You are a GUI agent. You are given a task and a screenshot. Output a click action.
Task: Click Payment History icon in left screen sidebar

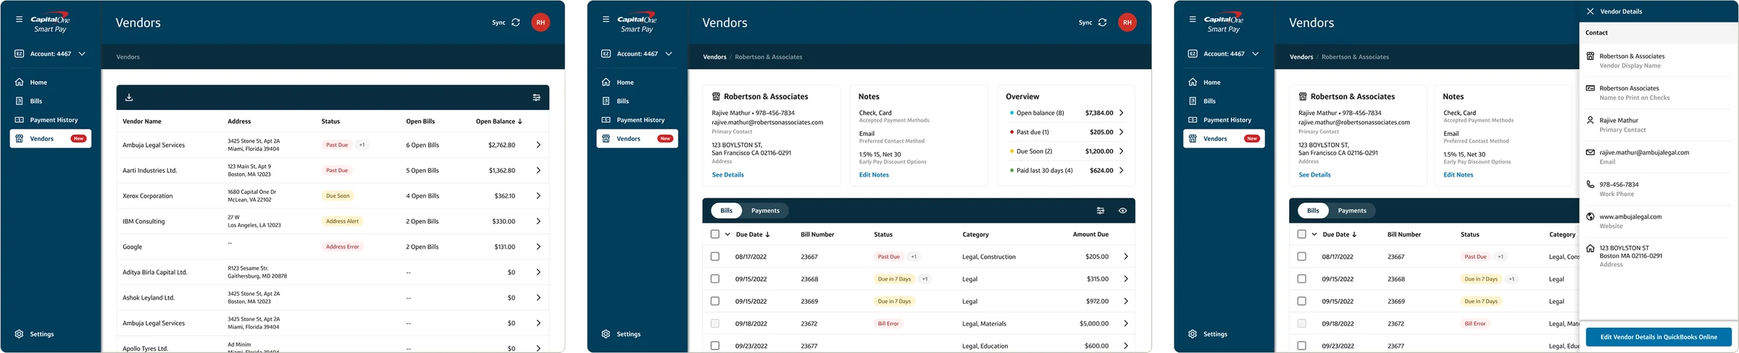point(20,120)
